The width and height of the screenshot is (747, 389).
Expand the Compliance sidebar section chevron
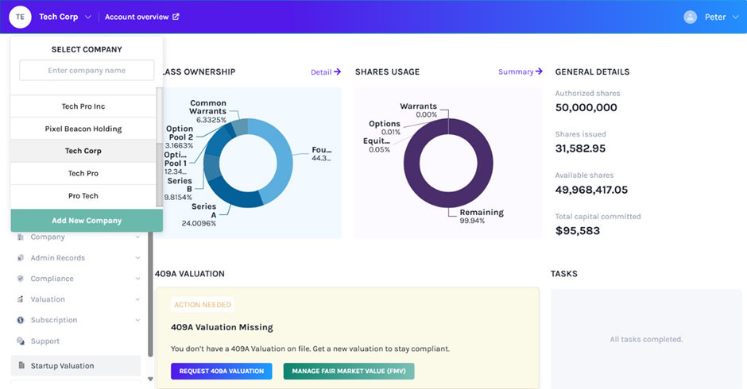point(137,279)
